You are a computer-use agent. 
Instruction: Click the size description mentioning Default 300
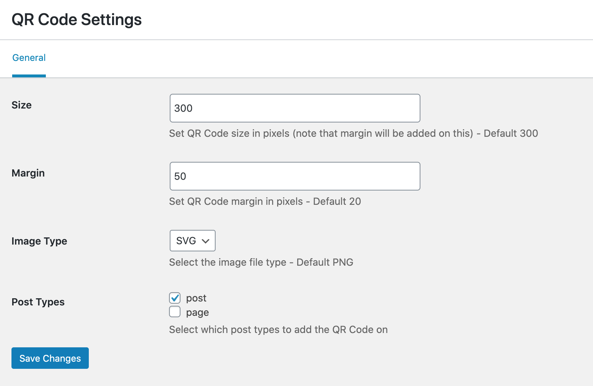353,134
